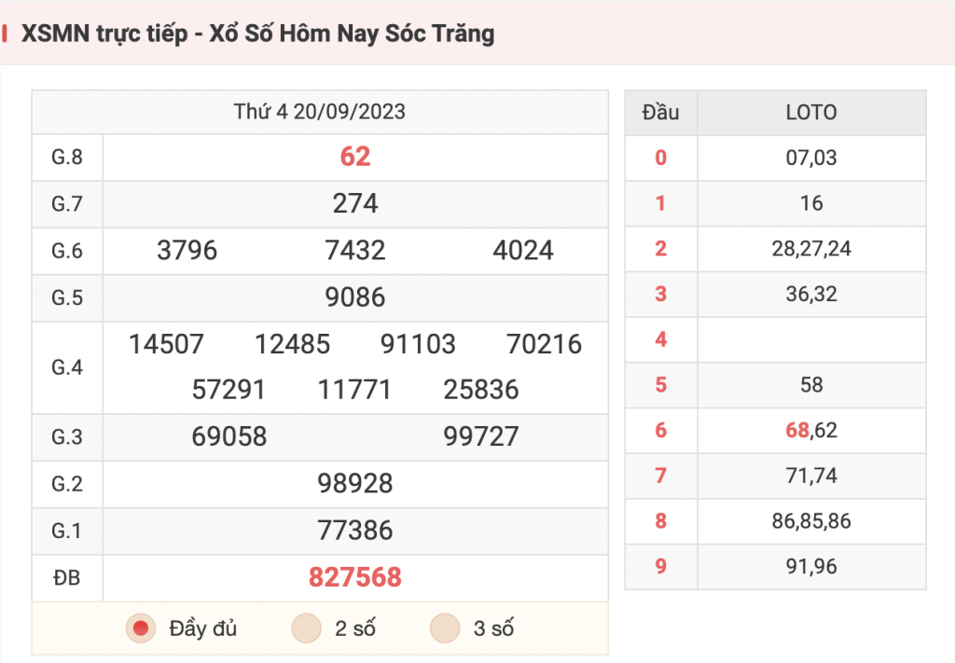Click the special prize number 827568

click(x=355, y=577)
